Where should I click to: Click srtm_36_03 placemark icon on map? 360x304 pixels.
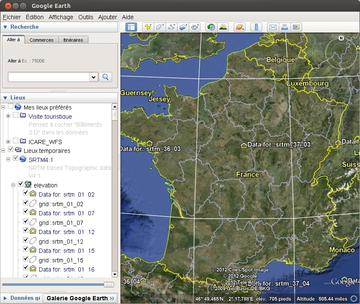[x=149, y=143]
